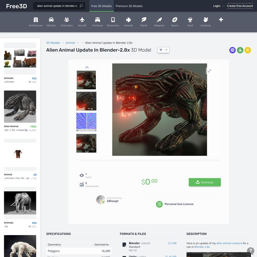Open the Food category icon
This screenshot has width=257, height=257.
point(190,20)
